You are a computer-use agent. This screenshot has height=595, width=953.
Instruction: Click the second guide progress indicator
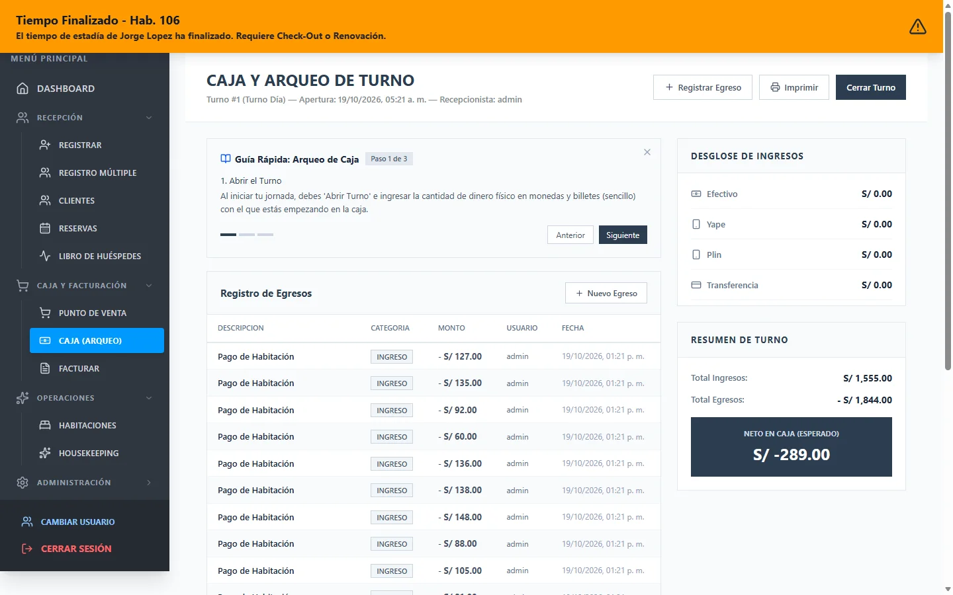pyautogui.click(x=247, y=235)
